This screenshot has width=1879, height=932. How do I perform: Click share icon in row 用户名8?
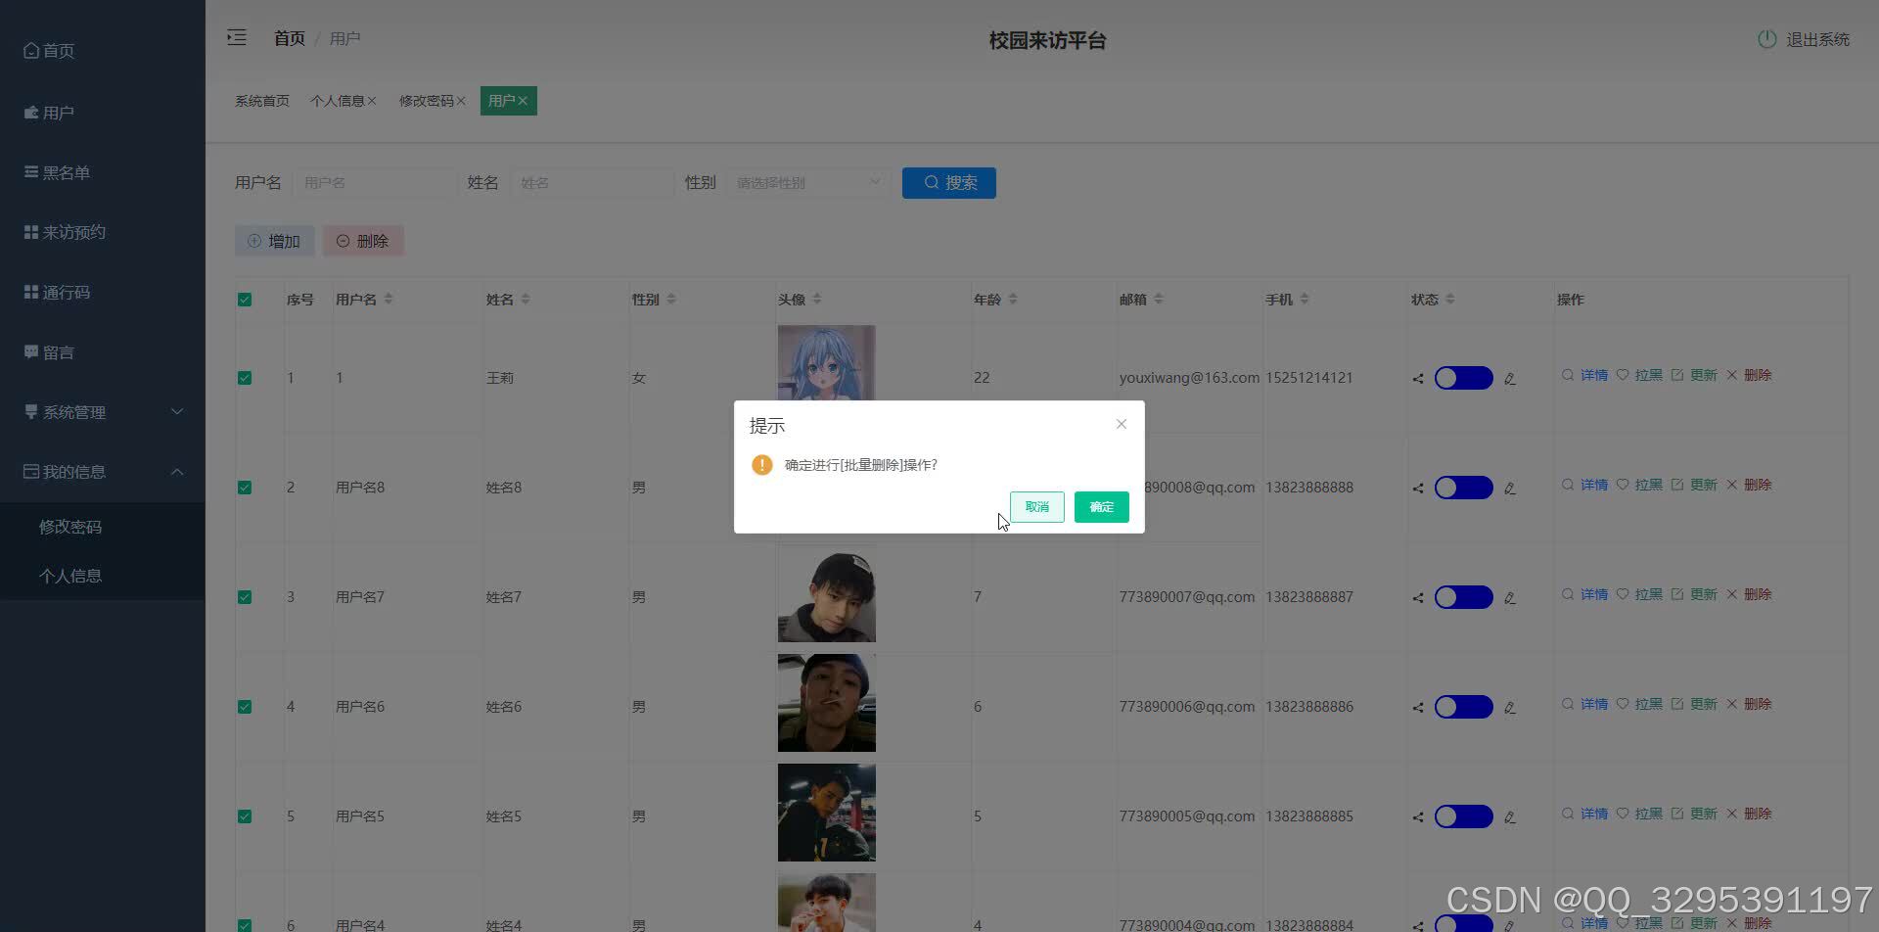tap(1418, 489)
